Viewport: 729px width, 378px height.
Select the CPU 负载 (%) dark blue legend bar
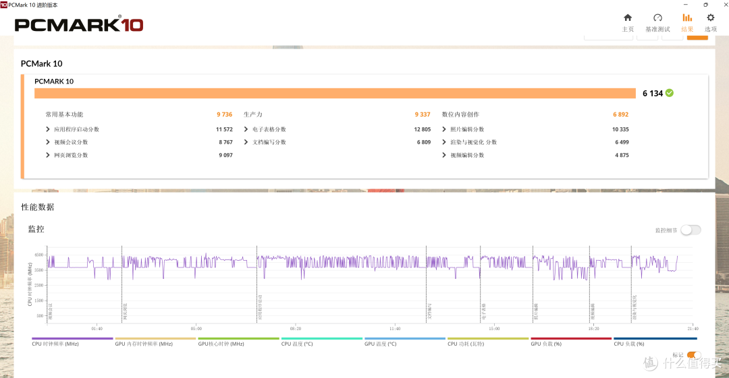[655, 338]
